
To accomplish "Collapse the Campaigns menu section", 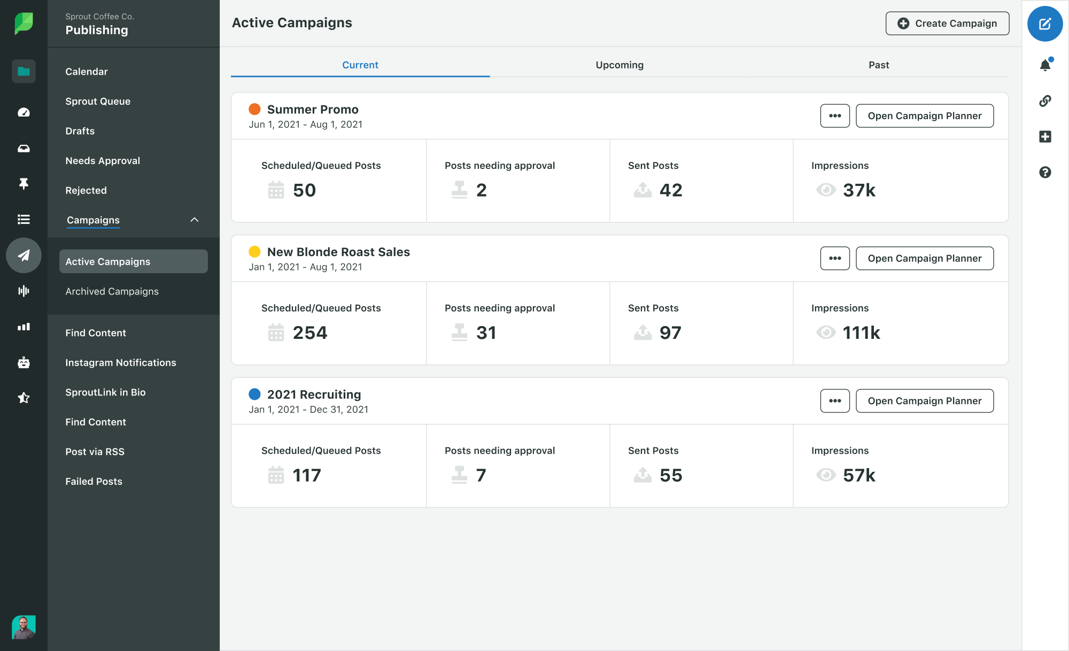I will tap(195, 220).
